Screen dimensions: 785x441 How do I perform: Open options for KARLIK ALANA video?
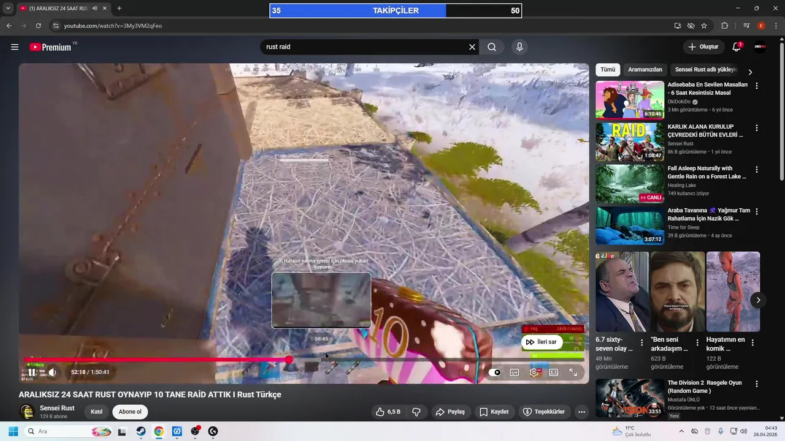(757, 128)
